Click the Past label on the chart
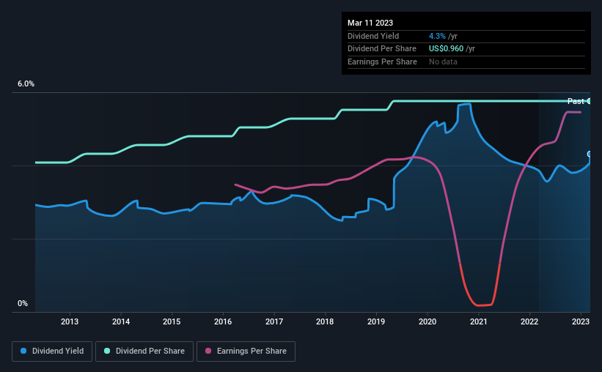The image size is (602, 372). [x=576, y=101]
